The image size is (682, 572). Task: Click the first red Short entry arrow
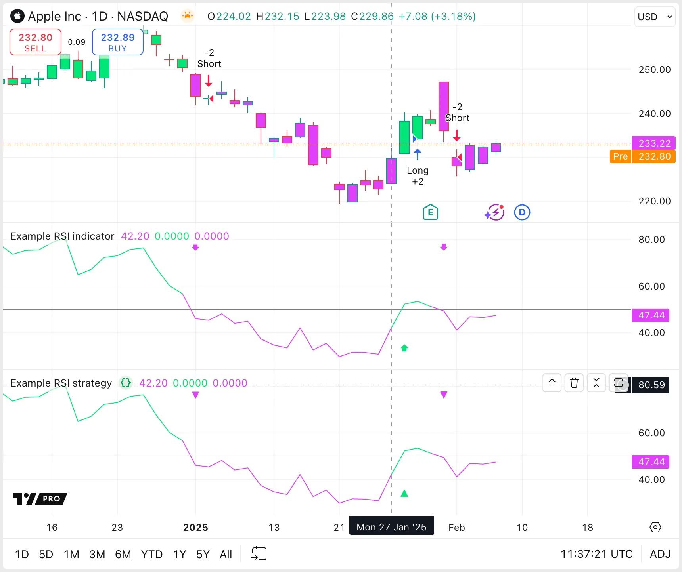[x=209, y=81]
